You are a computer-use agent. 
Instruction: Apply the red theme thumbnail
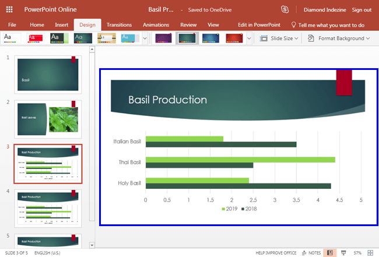(35, 38)
